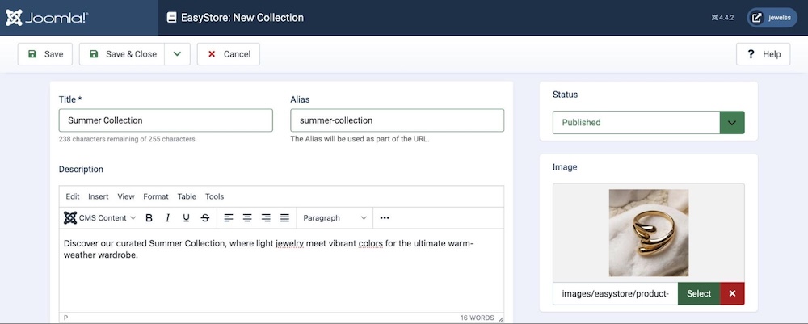Open the Insert menu in editor
Screen dimensions: 808x324
(x=99, y=196)
